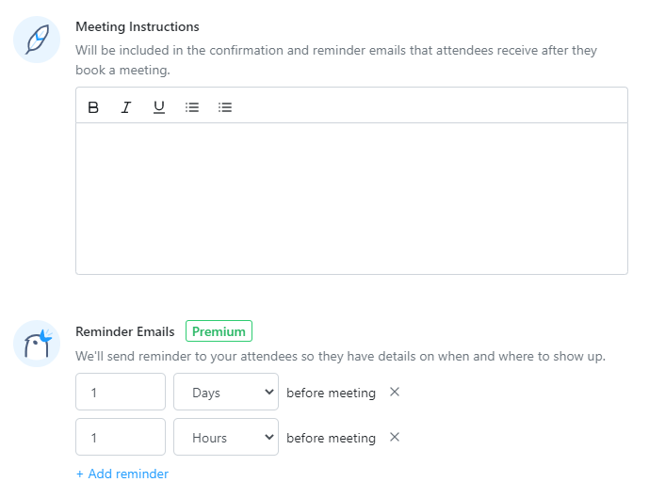Open the Days unit dropdown
The height and width of the screenshot is (498, 649).
(226, 393)
